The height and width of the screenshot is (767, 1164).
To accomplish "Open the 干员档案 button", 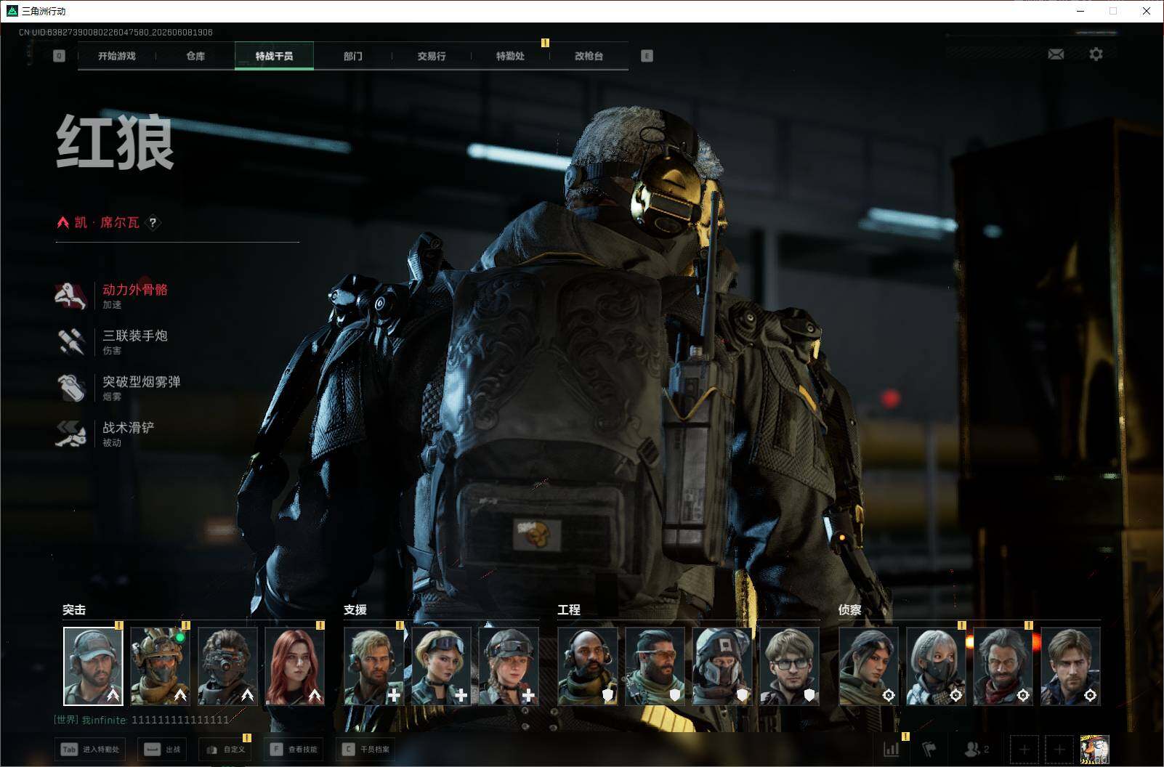I will pyautogui.click(x=365, y=749).
